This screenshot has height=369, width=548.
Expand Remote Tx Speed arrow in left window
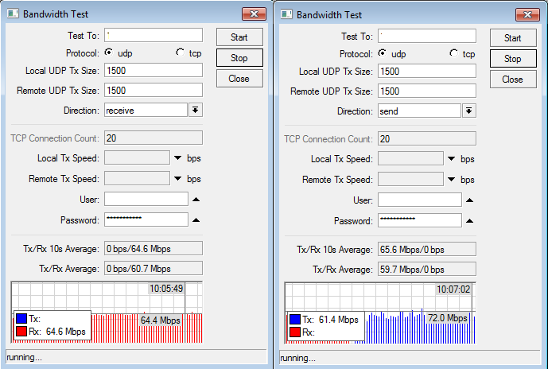(177, 179)
